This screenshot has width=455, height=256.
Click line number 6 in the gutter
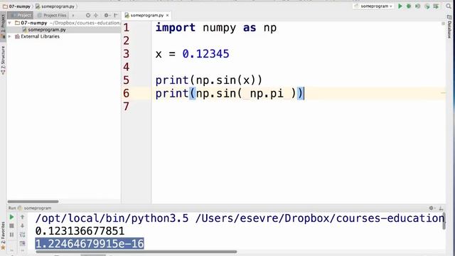click(126, 93)
